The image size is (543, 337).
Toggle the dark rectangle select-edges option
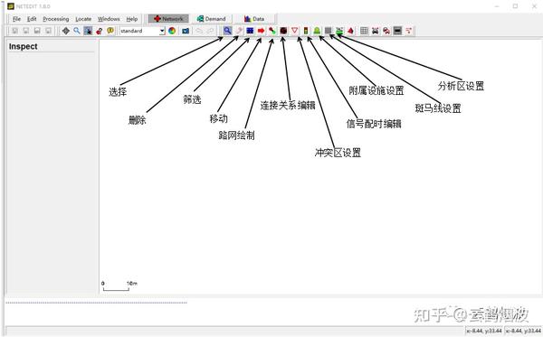397,31
